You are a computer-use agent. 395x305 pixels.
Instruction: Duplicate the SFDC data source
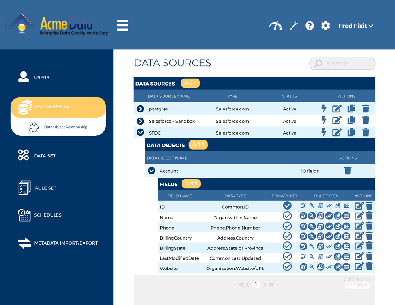click(351, 133)
